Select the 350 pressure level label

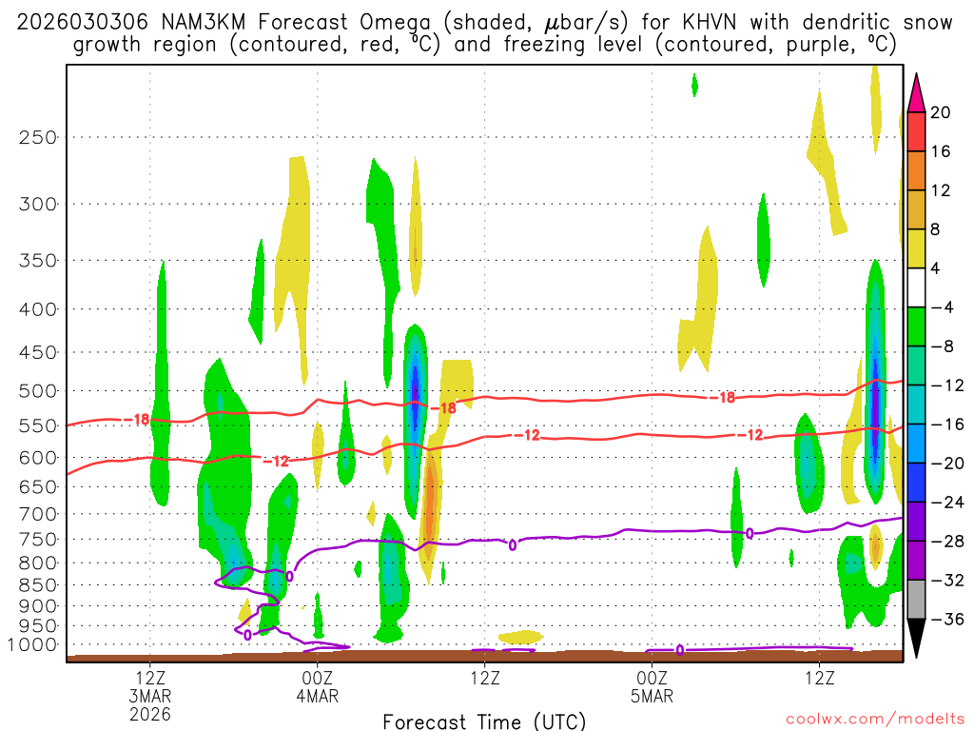(x=38, y=261)
